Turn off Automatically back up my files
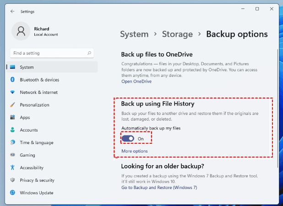The height and width of the screenshot is (206, 283). click(x=128, y=139)
